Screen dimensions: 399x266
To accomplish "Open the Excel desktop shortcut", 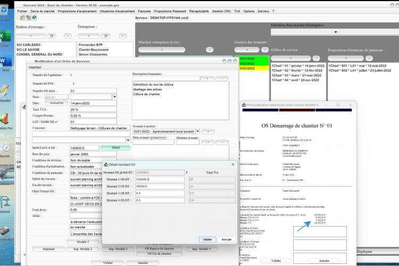I will click(x=5, y=38).
